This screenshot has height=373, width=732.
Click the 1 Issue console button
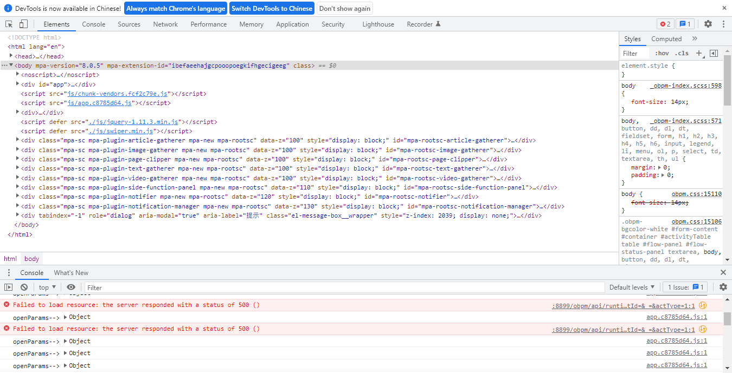686,287
